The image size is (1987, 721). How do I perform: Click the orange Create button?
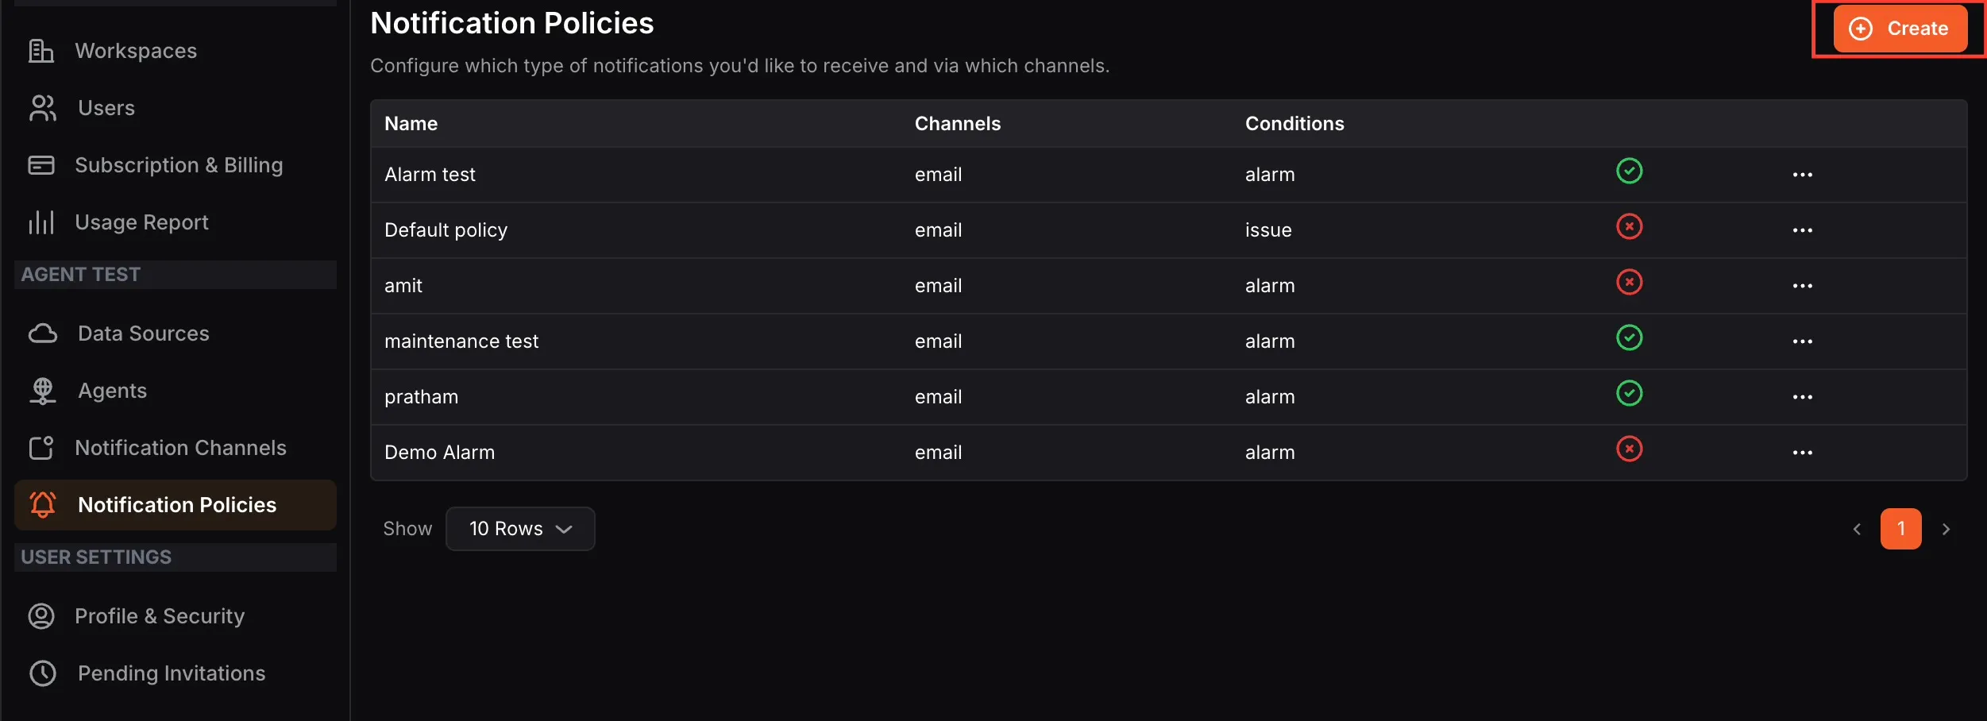(1900, 29)
